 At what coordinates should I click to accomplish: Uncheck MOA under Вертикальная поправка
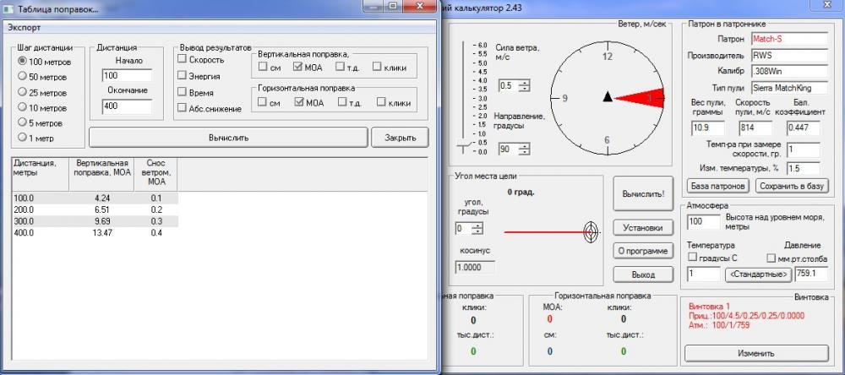[298, 68]
